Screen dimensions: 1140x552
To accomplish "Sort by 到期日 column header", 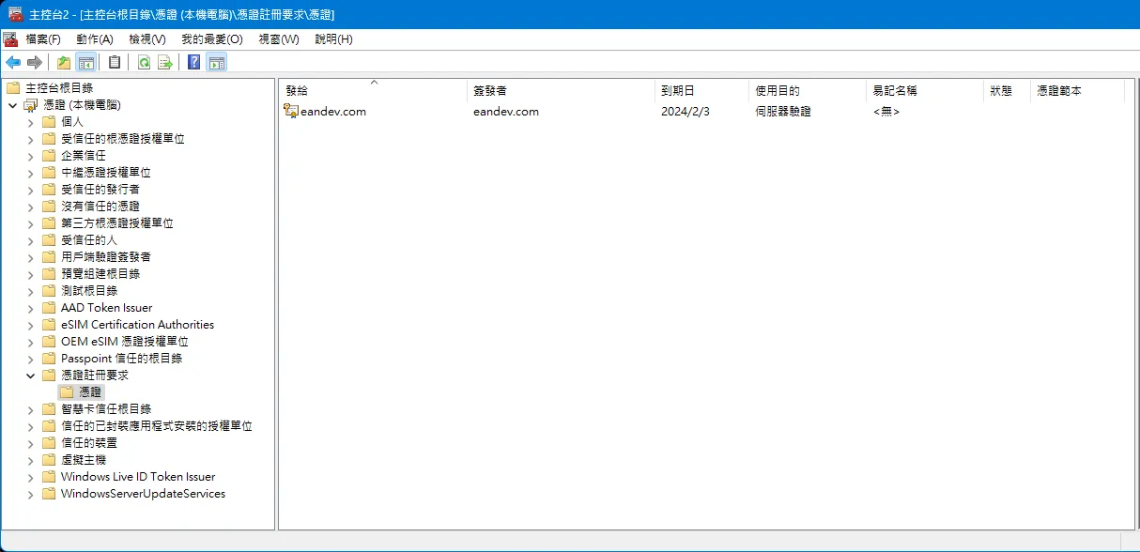I will [678, 91].
